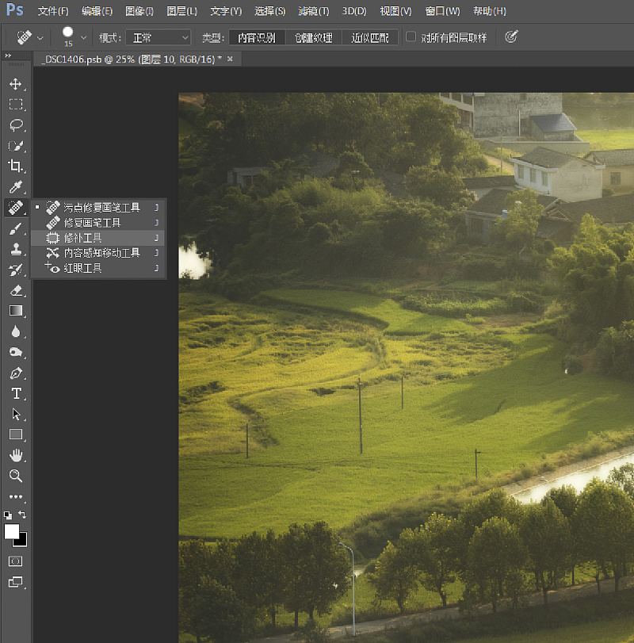Select the Path Selection tool

[x=16, y=414]
